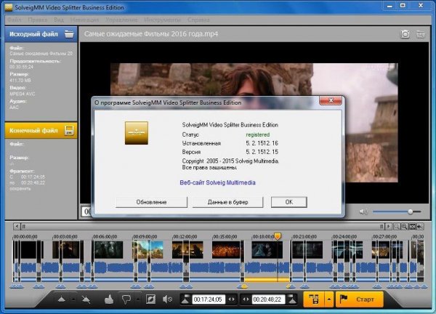Click the green registered status text
This screenshot has width=436, height=314.
pos(258,134)
